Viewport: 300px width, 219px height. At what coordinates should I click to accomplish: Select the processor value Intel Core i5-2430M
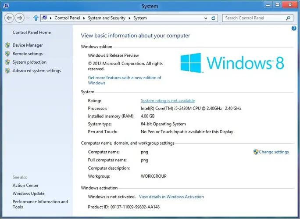pyautogui.click(x=191, y=109)
